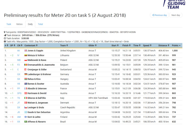Click the turnpoints map marker icon
The width and height of the screenshot is (189, 129).
click(5, 32)
